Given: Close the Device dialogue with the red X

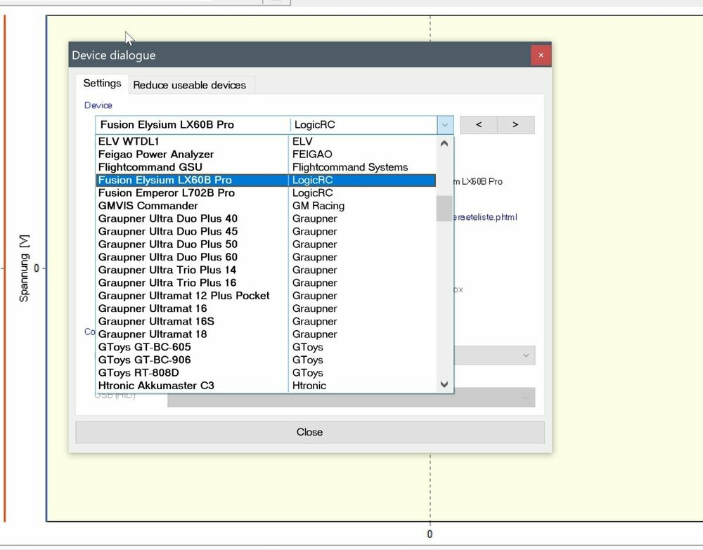Looking at the screenshot, I should click(541, 55).
